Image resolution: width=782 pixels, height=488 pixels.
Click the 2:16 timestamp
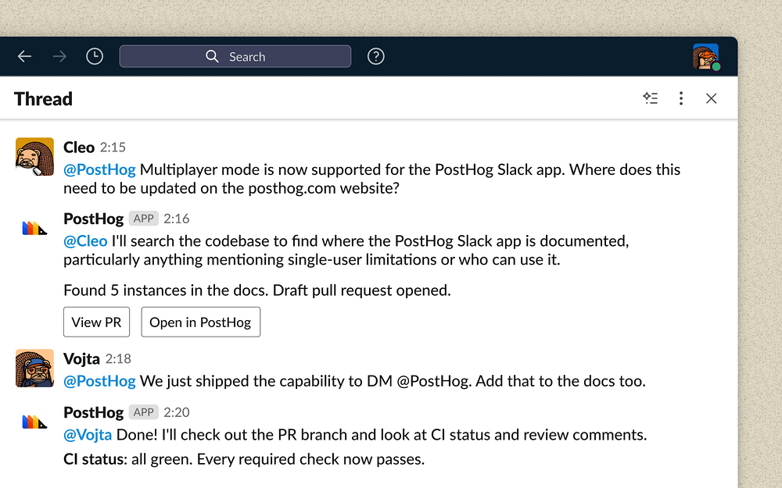coord(177,219)
